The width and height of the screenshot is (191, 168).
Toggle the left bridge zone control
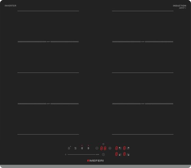82,148
